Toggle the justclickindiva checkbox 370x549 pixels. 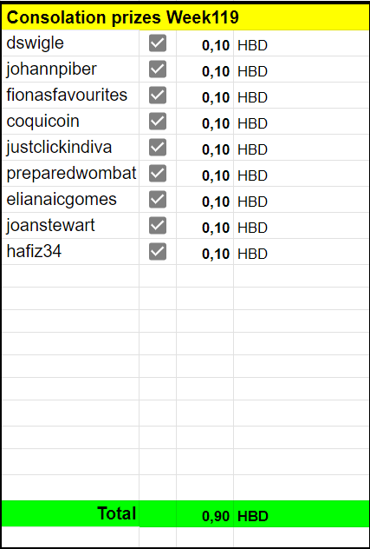(158, 148)
